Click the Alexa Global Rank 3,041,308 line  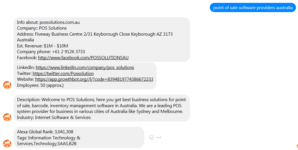coord(45,132)
